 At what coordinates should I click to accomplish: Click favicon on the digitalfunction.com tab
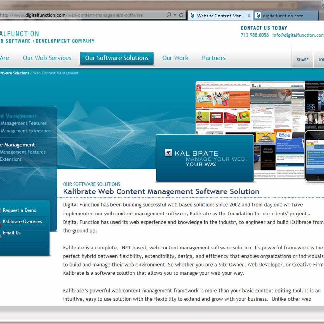point(258,16)
